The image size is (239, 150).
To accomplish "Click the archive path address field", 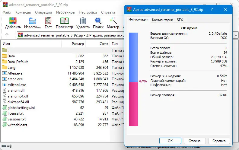I will (x=71, y=35).
